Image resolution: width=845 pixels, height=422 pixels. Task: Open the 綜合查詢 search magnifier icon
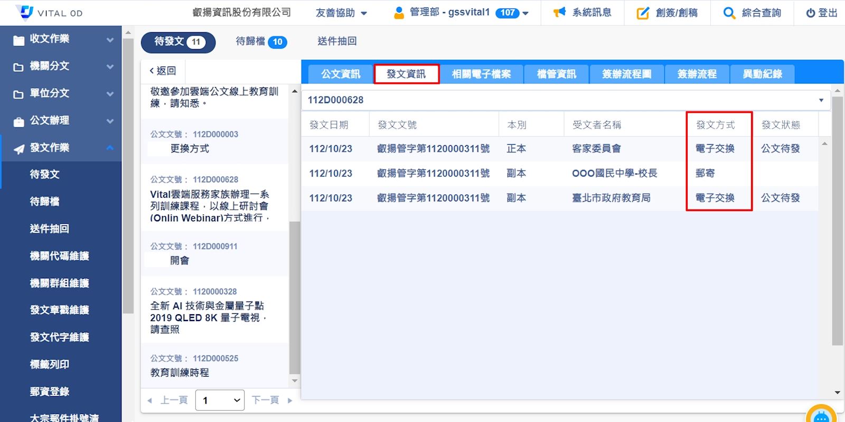729,13
